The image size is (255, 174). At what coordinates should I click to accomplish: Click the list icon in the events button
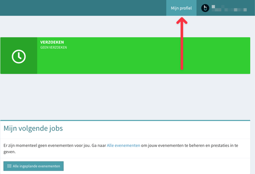(x=9, y=166)
